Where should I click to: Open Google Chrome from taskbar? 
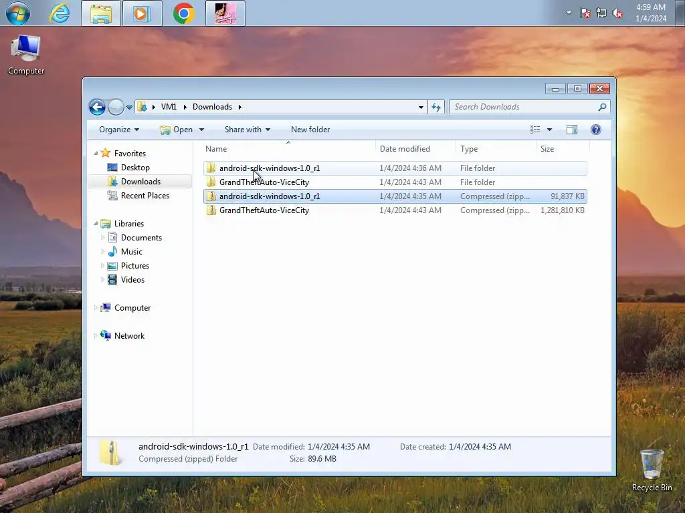pyautogui.click(x=183, y=13)
